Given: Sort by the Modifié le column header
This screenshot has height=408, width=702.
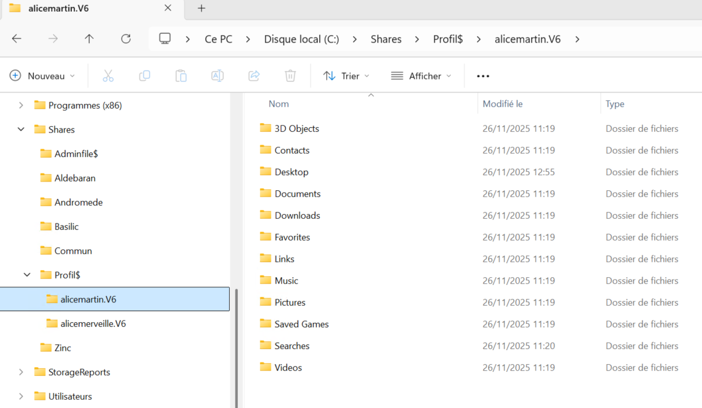Looking at the screenshot, I should [503, 104].
